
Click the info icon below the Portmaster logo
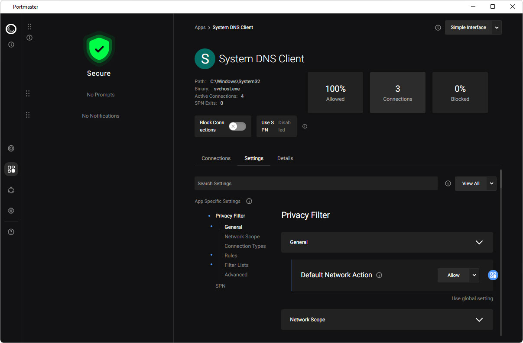coord(11,45)
